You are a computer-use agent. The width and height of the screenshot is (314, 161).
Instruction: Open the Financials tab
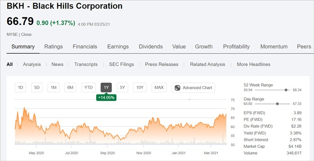pos(85,47)
